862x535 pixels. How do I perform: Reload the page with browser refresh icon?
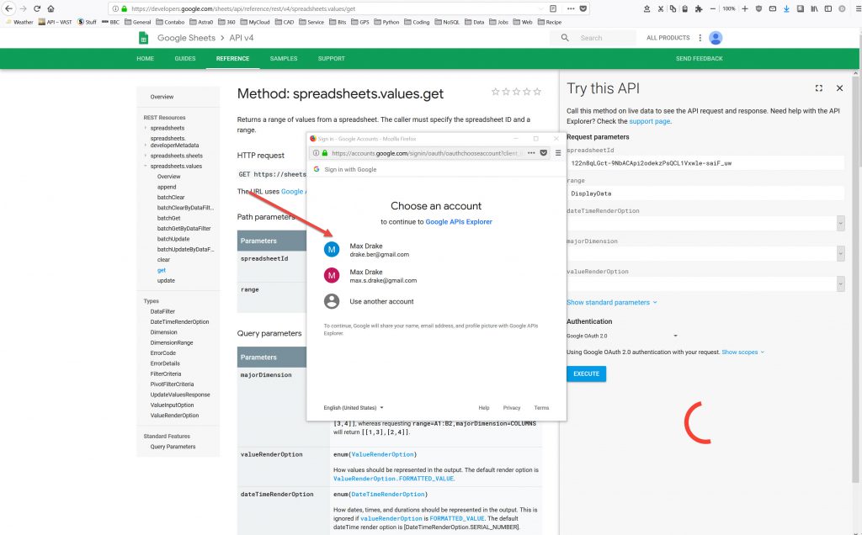[37, 8]
